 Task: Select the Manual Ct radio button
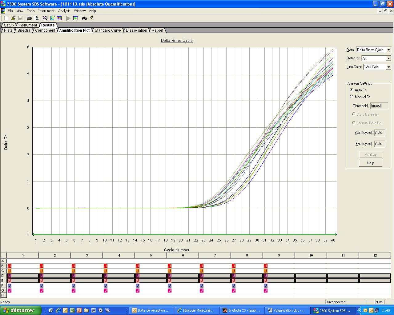pos(352,97)
